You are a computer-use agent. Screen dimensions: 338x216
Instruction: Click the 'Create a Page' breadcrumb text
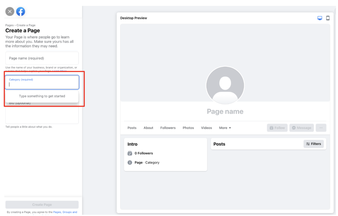tap(26, 25)
